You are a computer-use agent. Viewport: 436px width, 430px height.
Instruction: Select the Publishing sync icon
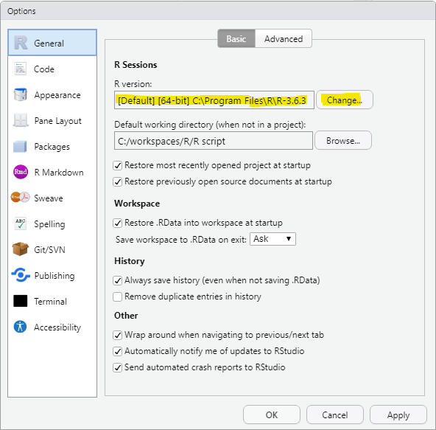click(21, 275)
